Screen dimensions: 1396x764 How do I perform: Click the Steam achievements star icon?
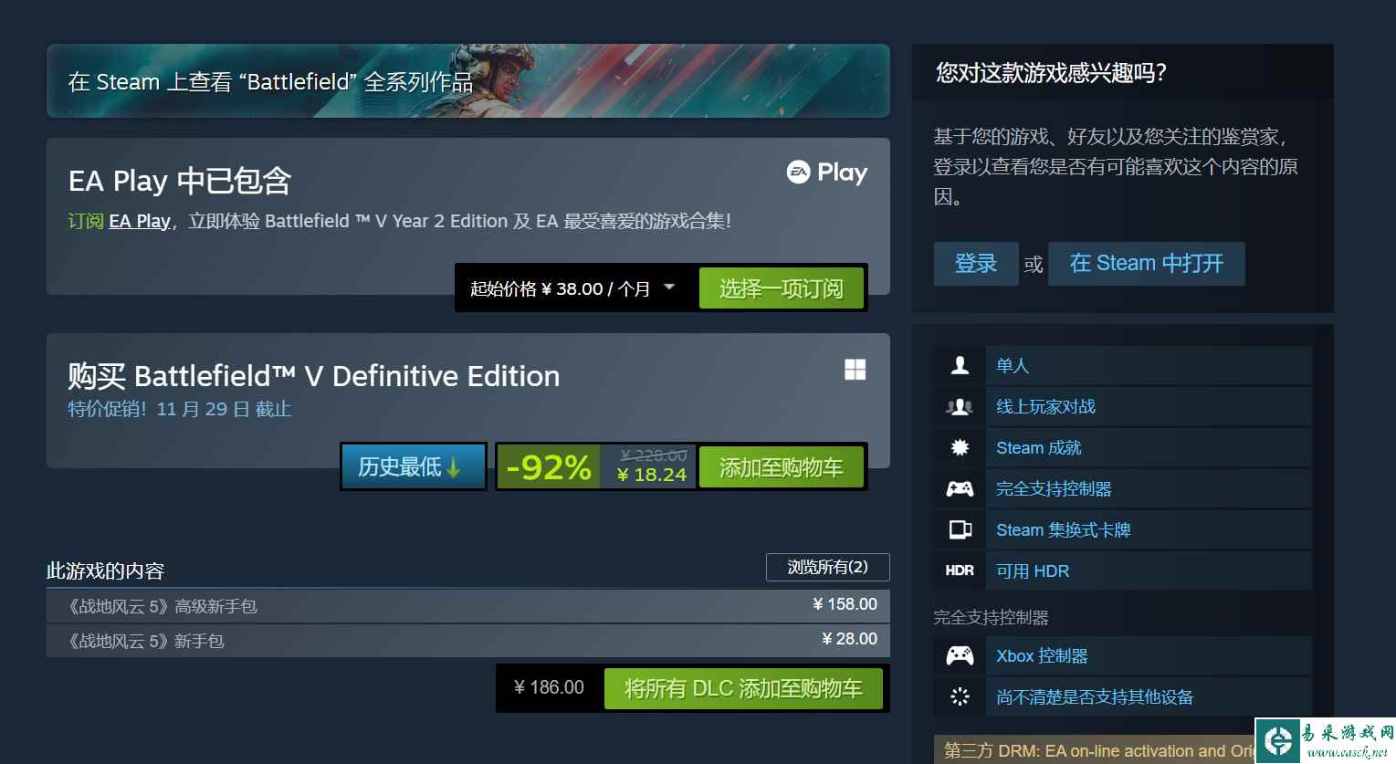[x=960, y=447]
